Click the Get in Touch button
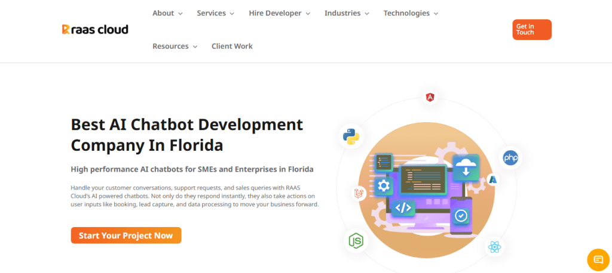The height and width of the screenshot is (273, 612). (531, 30)
